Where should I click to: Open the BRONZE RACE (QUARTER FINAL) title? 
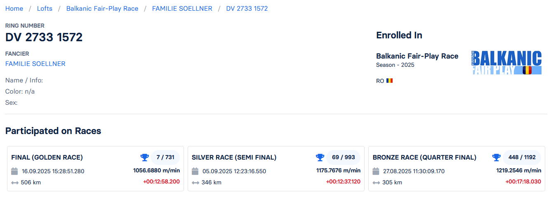tap(424, 158)
